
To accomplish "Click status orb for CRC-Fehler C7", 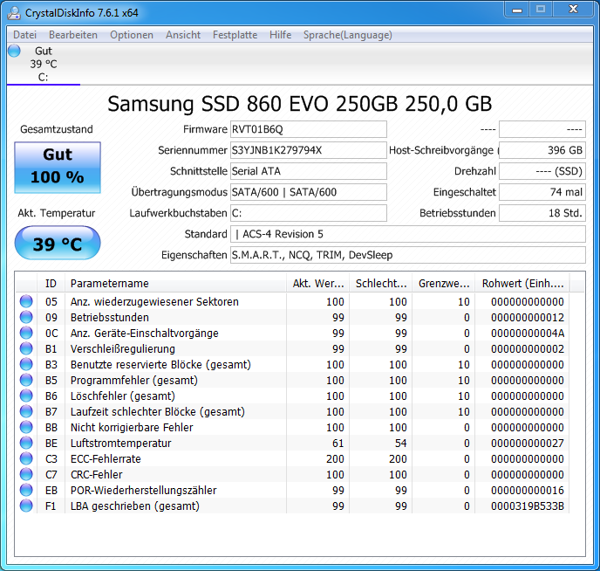I will click(26, 474).
